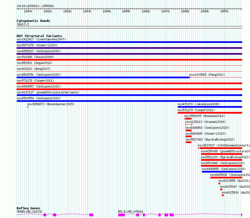Open esv1003583 (Pang2010) variant label

207,75
